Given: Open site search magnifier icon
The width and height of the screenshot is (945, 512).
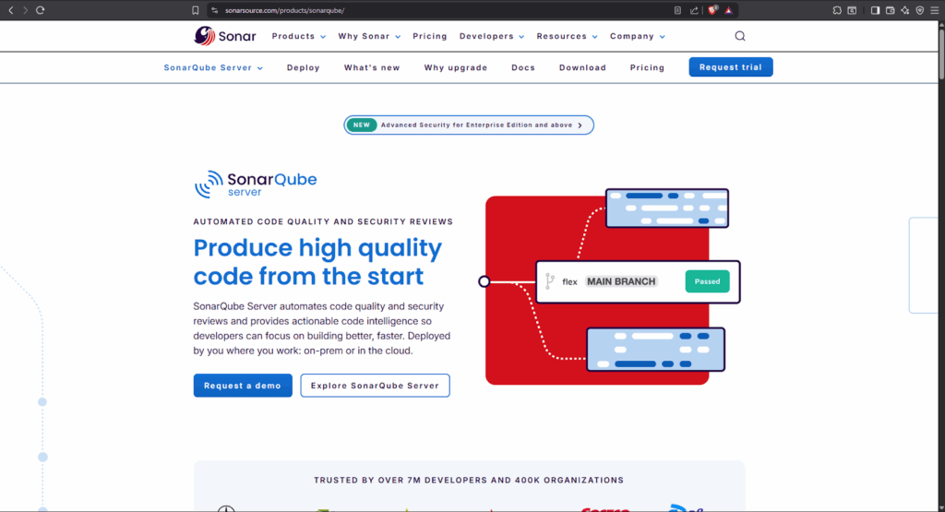Looking at the screenshot, I should tap(740, 36).
